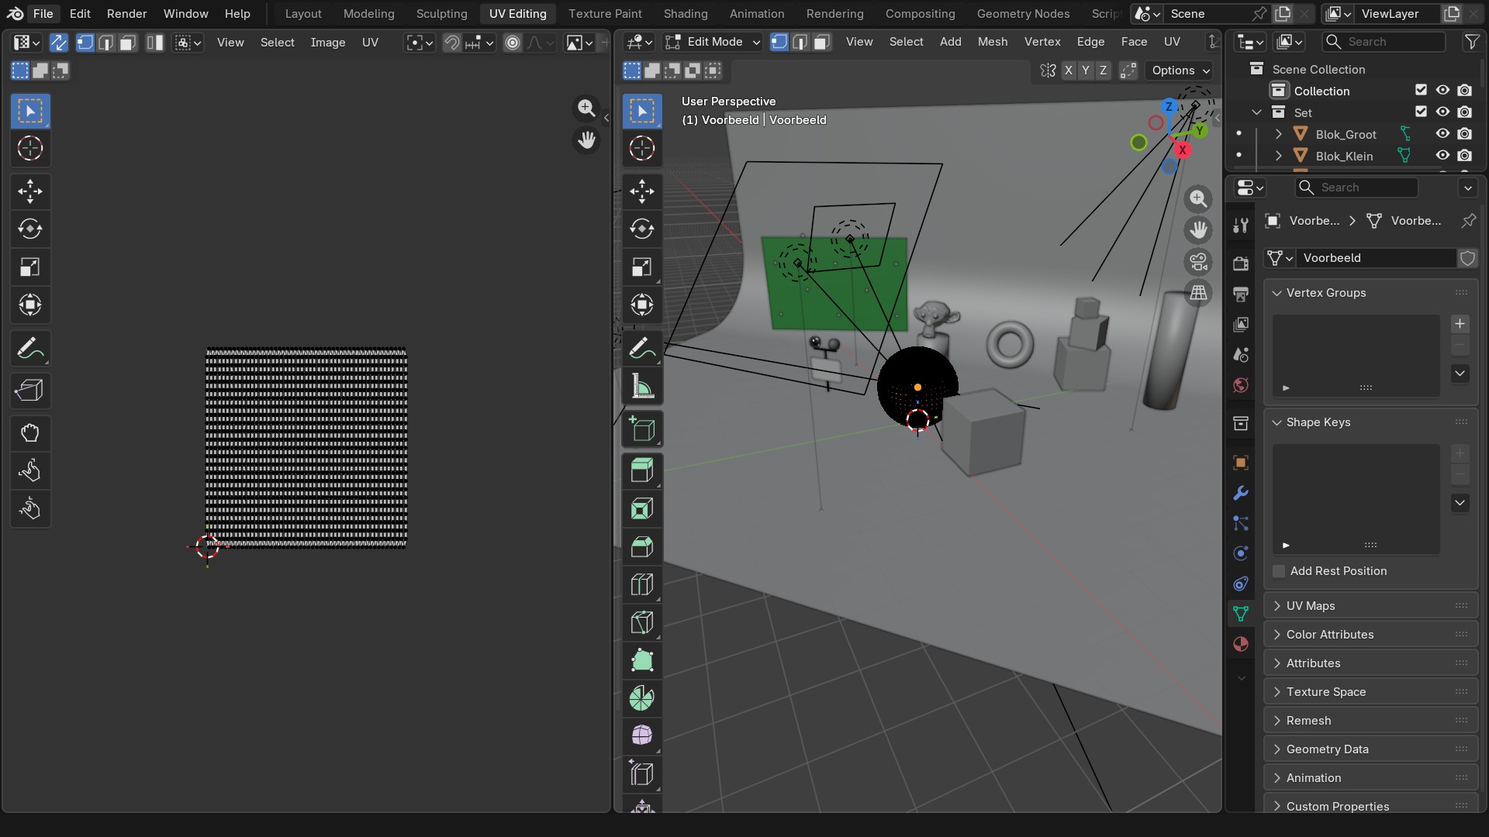Select the Loop Cut tool

click(642, 584)
